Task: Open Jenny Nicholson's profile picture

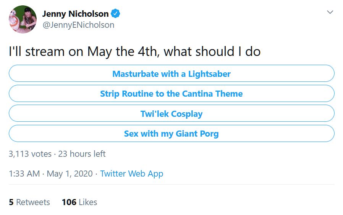Action: coord(23,19)
